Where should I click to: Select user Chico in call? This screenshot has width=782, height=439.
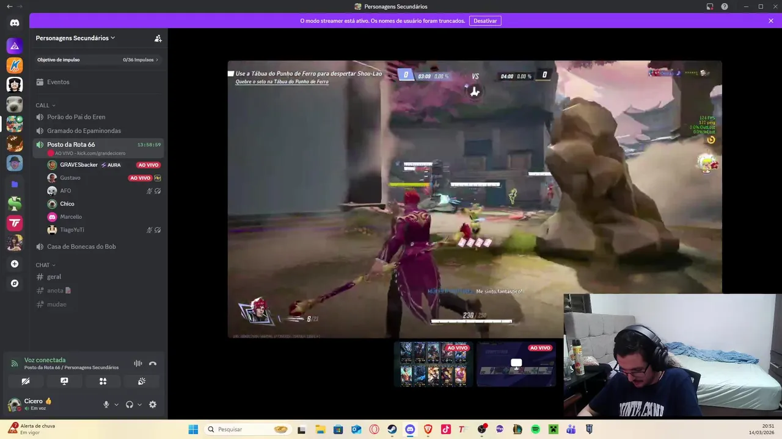pyautogui.click(x=67, y=204)
